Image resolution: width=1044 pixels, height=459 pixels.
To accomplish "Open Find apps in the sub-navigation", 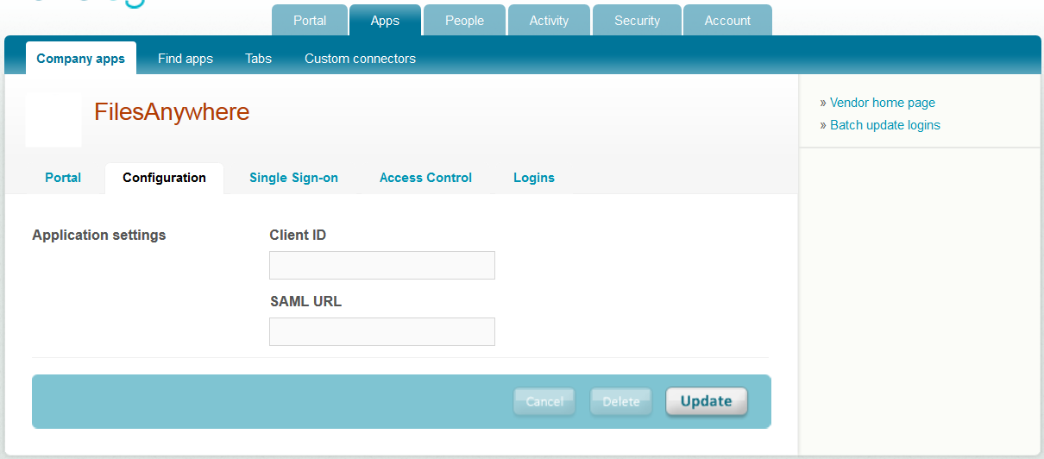I will [x=186, y=59].
